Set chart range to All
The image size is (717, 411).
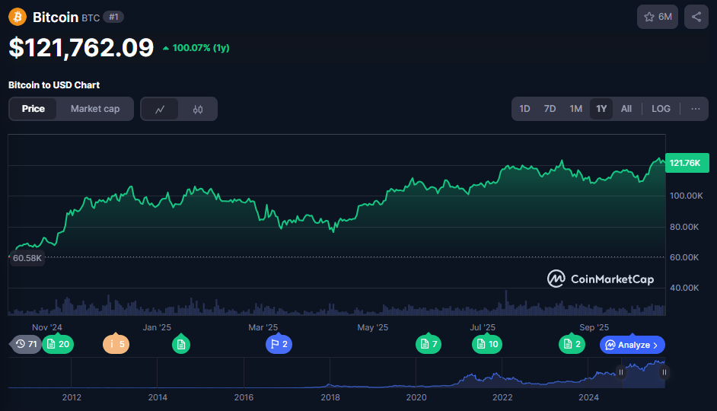click(x=626, y=109)
